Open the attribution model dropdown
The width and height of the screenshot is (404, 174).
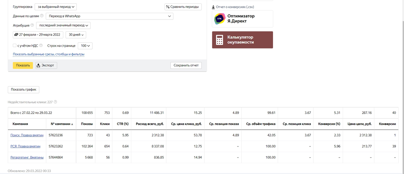(63, 25)
